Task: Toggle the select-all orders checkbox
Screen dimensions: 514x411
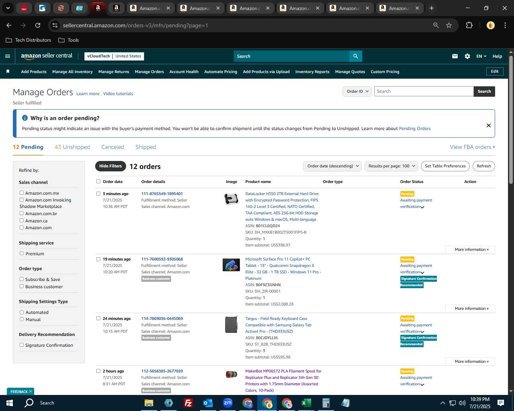Action: click(x=98, y=181)
